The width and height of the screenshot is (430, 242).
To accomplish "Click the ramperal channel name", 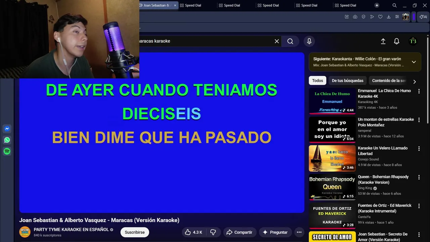I will click(x=364, y=131).
